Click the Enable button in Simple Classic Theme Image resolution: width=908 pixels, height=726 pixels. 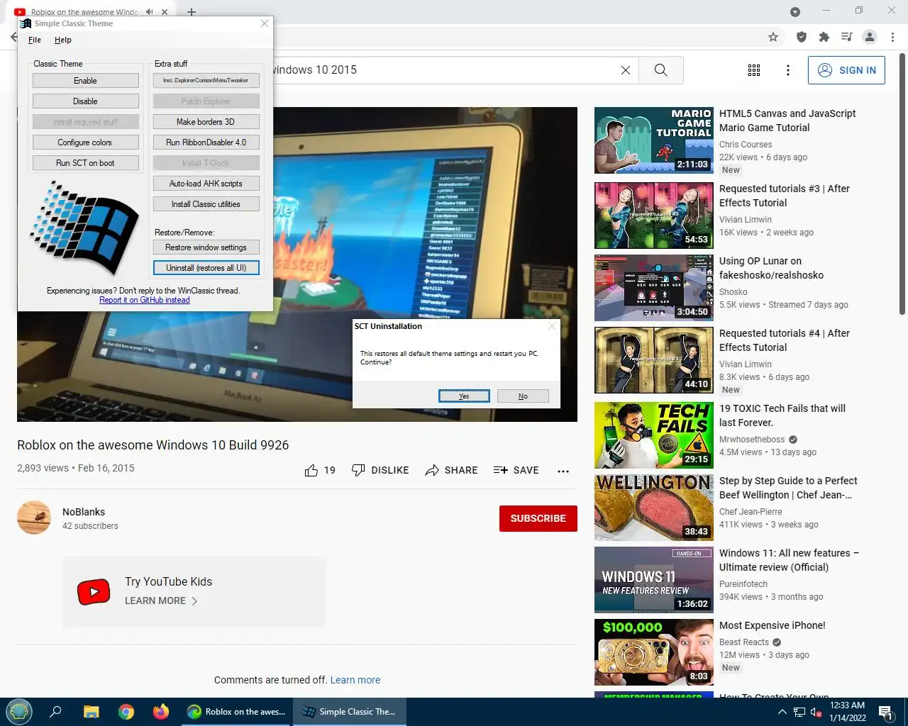pos(85,81)
